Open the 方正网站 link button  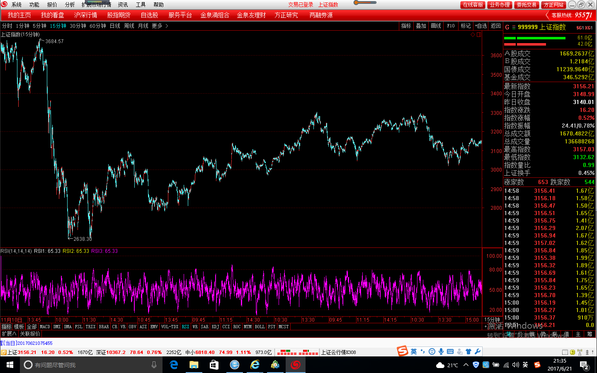tap(553, 5)
